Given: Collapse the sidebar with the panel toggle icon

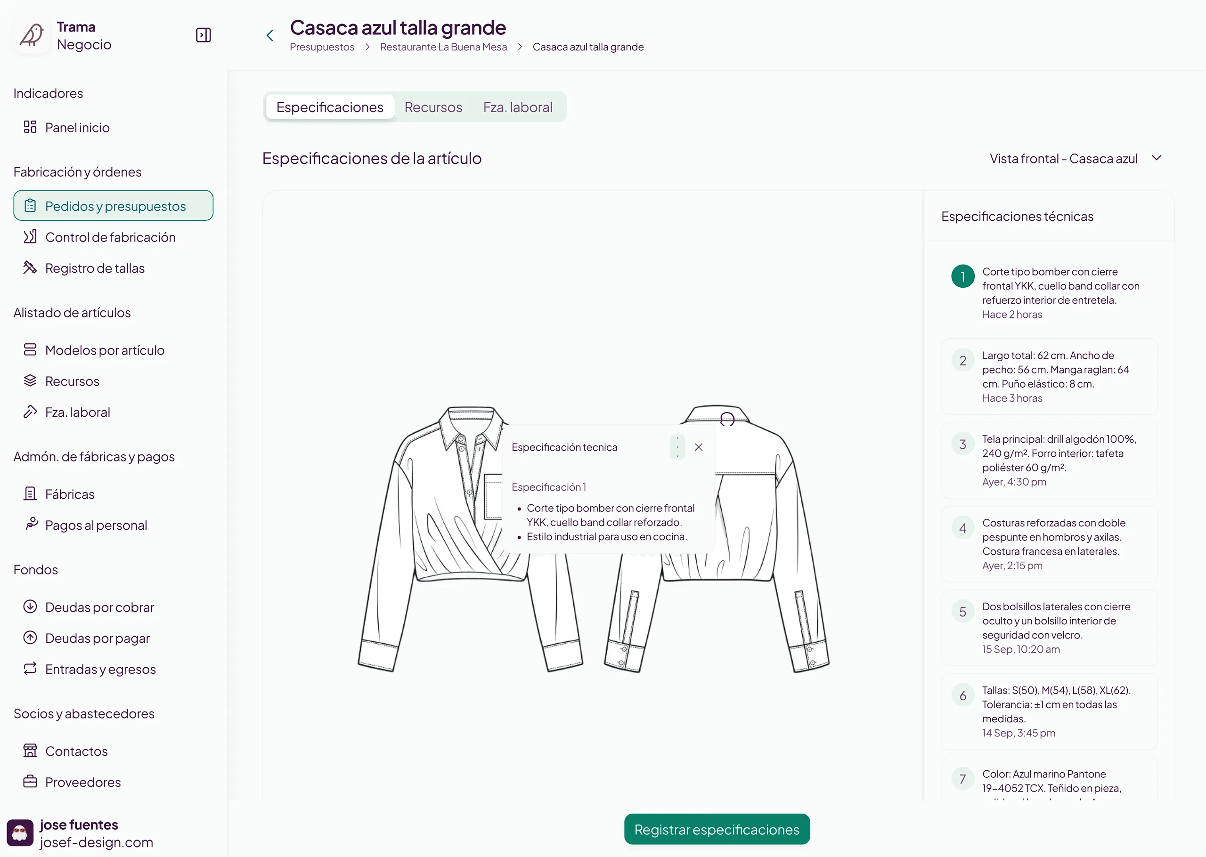Looking at the screenshot, I should (203, 35).
